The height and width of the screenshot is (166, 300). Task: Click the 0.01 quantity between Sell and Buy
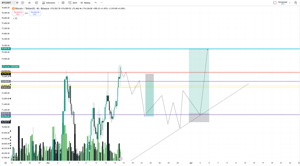[x=26, y=13]
